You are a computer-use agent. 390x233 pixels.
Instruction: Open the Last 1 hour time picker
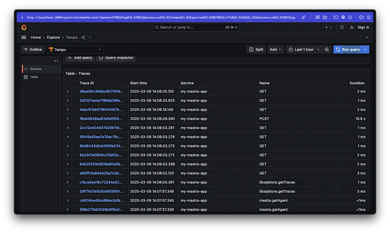click(x=304, y=50)
